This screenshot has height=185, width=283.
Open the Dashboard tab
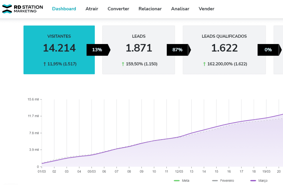[64, 9]
